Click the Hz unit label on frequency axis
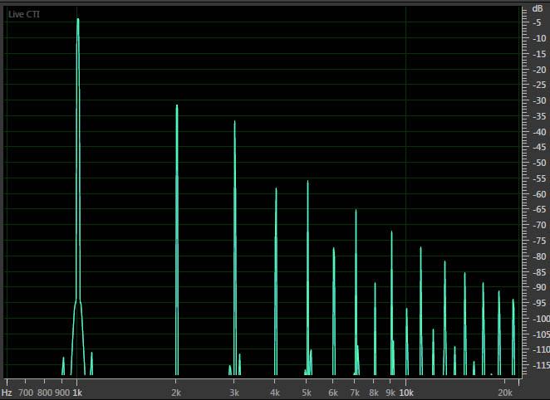This screenshot has height=400, width=550. (x=7, y=392)
